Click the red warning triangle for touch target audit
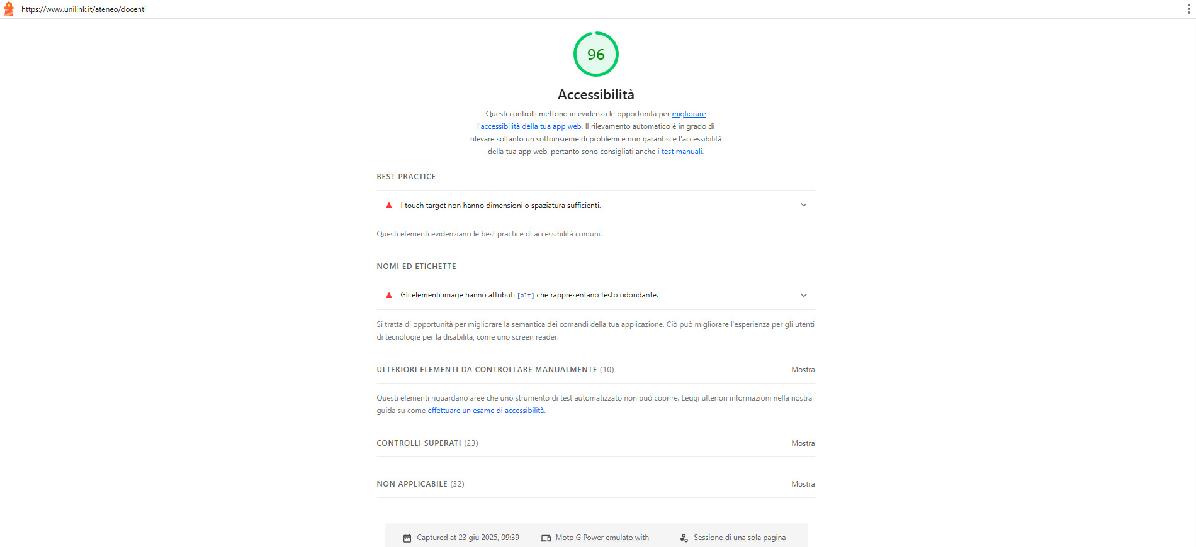Viewport: 1196px width, 547px height. pos(389,205)
